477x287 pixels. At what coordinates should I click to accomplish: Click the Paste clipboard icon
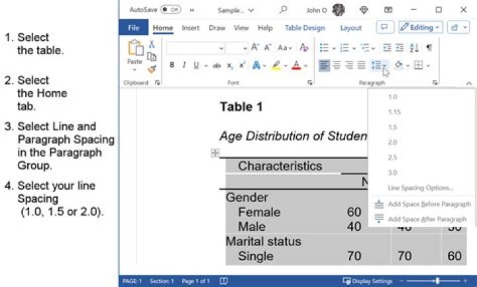[135, 48]
